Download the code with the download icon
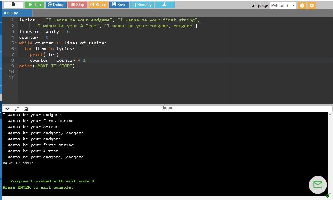The width and height of the screenshot is (333, 200). [x=165, y=5]
